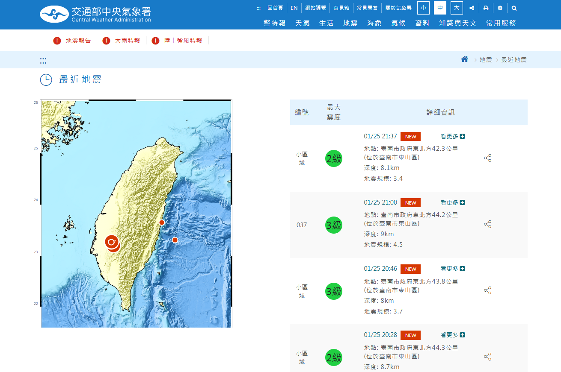Expand 看更多 for the 21:00 earthquake
The height and width of the screenshot is (372, 561).
pos(452,202)
